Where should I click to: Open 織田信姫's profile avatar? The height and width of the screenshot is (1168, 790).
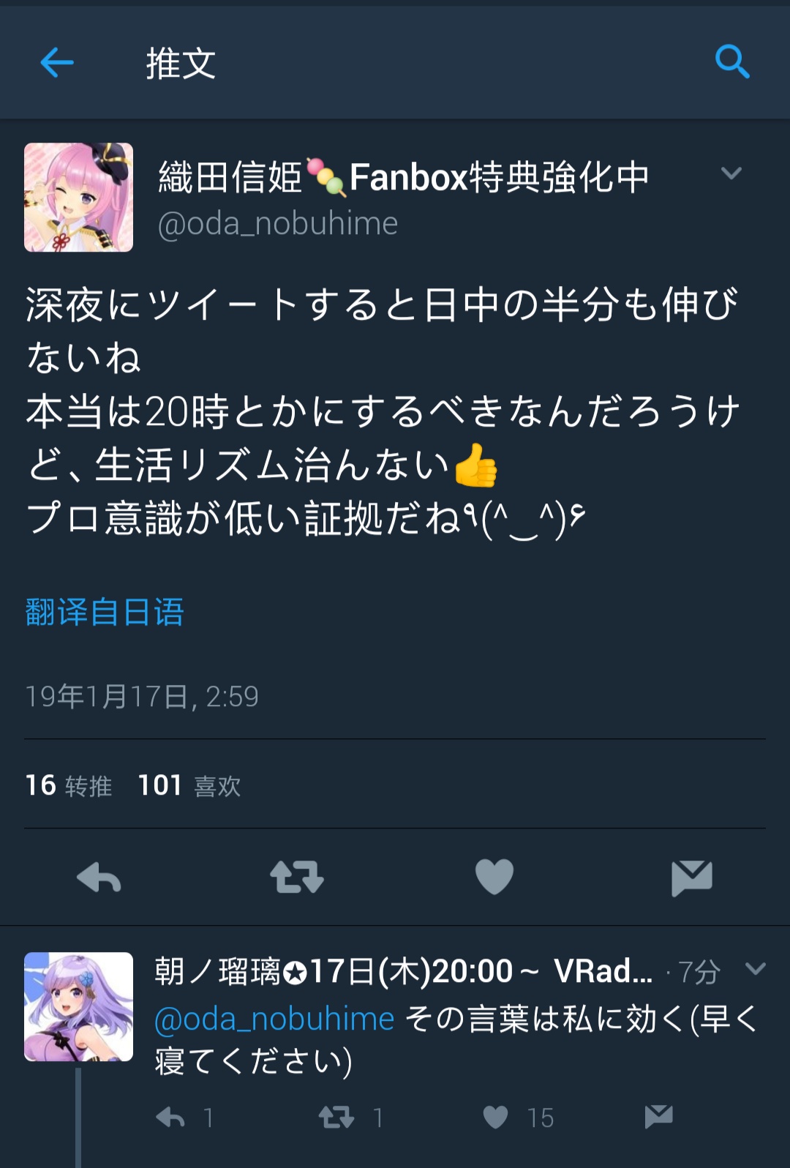(79, 198)
